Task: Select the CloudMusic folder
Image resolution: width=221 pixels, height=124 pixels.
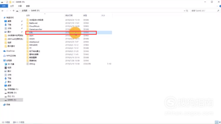Action: pyautogui.click(x=34, y=26)
